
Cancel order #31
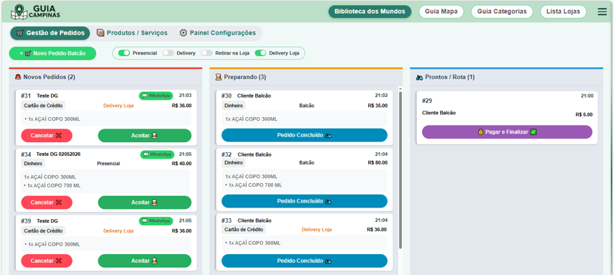47,136
